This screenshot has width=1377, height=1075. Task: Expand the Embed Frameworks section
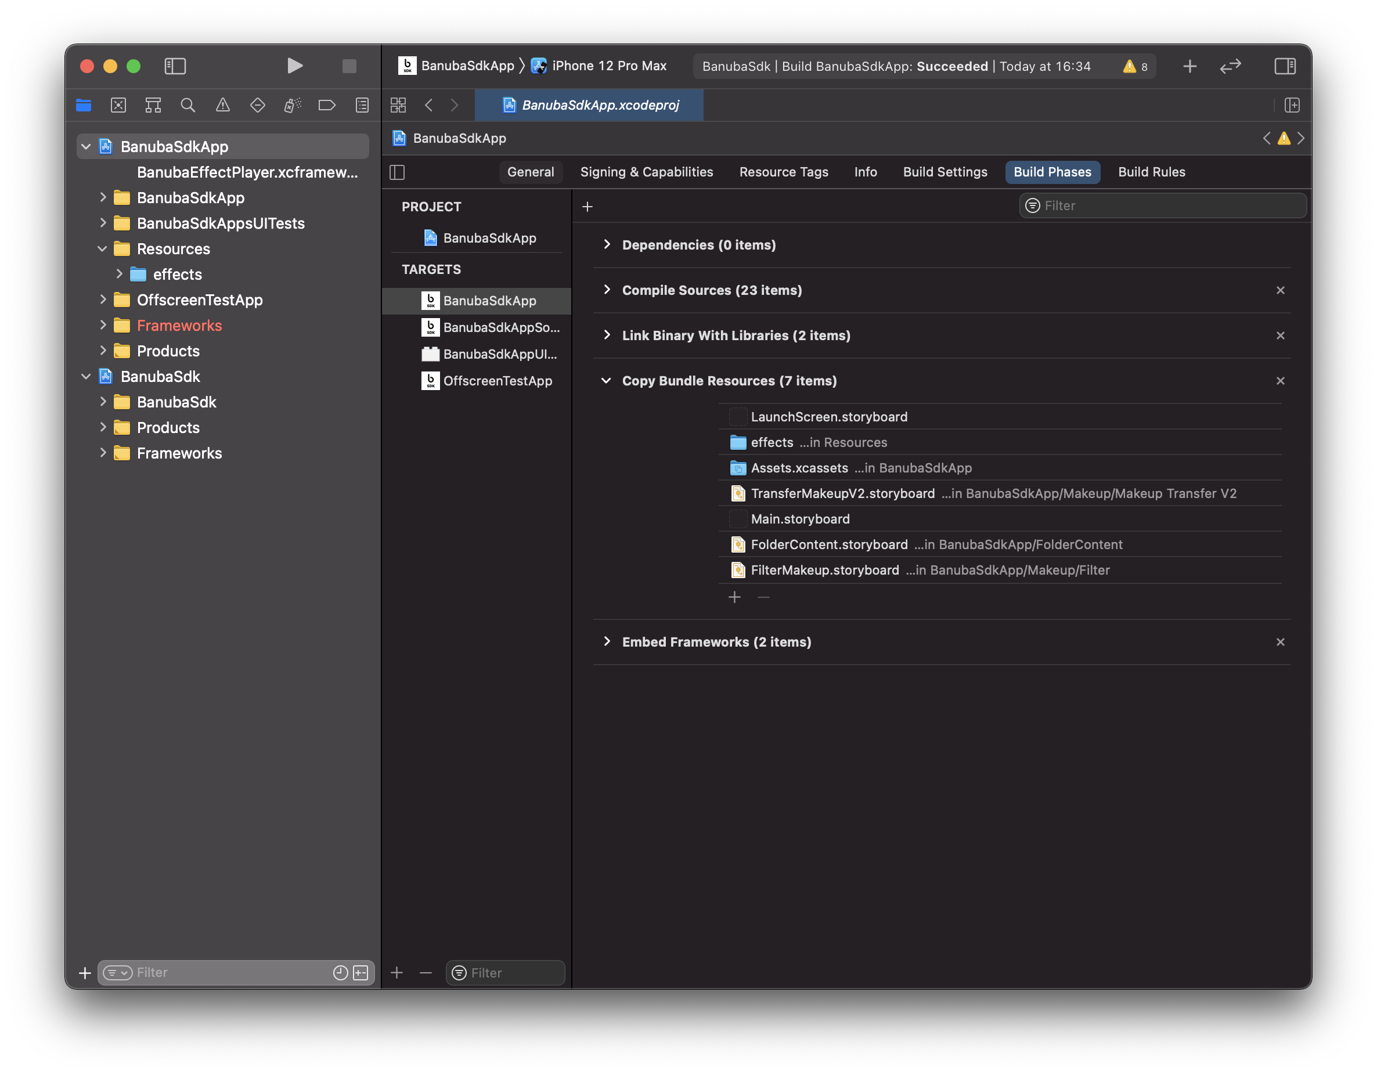point(607,642)
